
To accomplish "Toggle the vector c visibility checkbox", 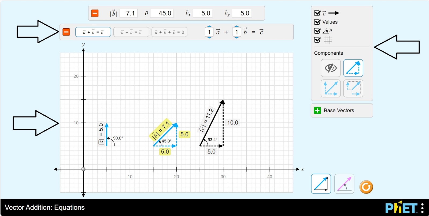I will (317, 13).
